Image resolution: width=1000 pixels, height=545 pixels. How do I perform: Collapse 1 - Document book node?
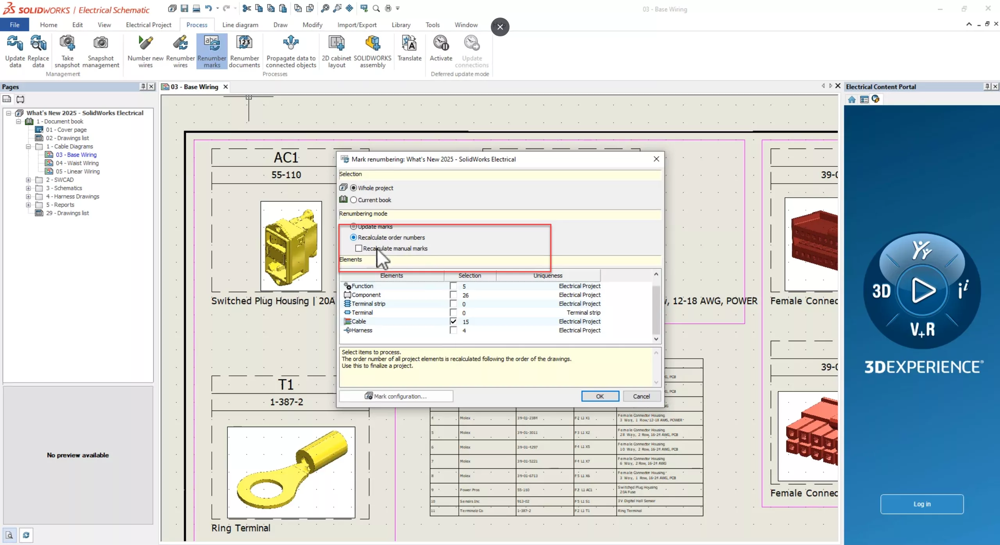[18, 122]
